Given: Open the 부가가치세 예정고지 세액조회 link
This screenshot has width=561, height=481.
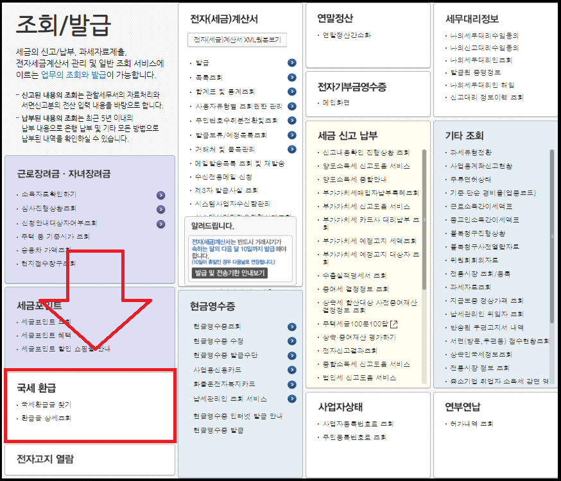Looking at the screenshot, I should click(x=369, y=241).
